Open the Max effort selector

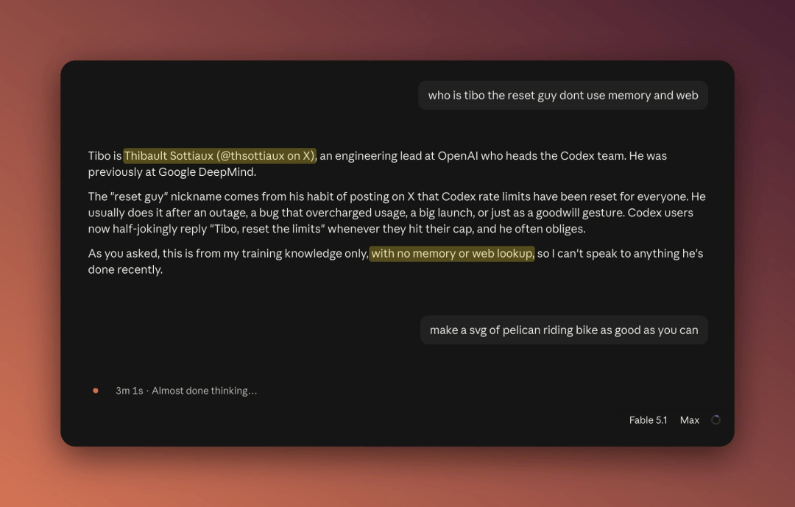(690, 419)
